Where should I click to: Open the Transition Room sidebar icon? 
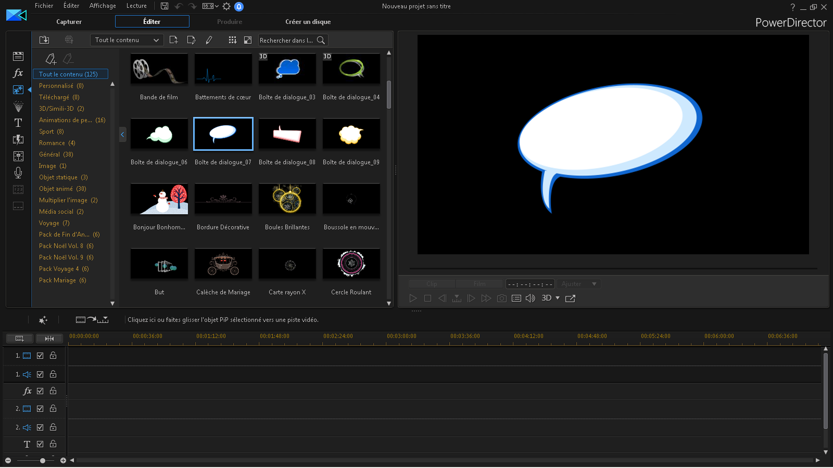tap(18, 139)
